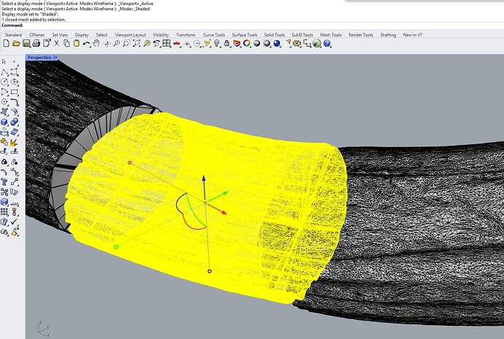The image size is (504, 339).
Task: Click the Render blue sphere icon
Action: coord(277,43)
